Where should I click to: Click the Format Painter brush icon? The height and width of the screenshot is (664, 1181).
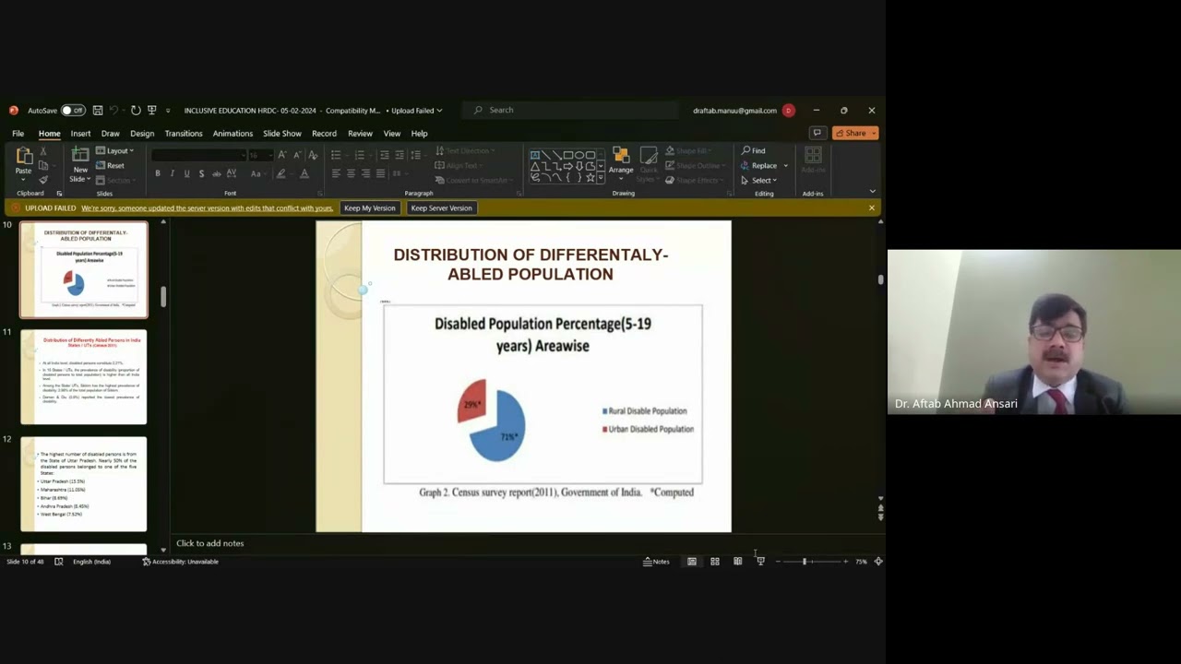click(x=43, y=179)
